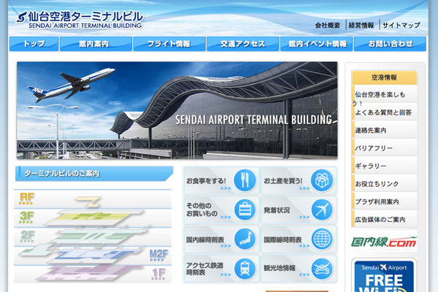Click 国際線時刻表 button text

(283, 239)
